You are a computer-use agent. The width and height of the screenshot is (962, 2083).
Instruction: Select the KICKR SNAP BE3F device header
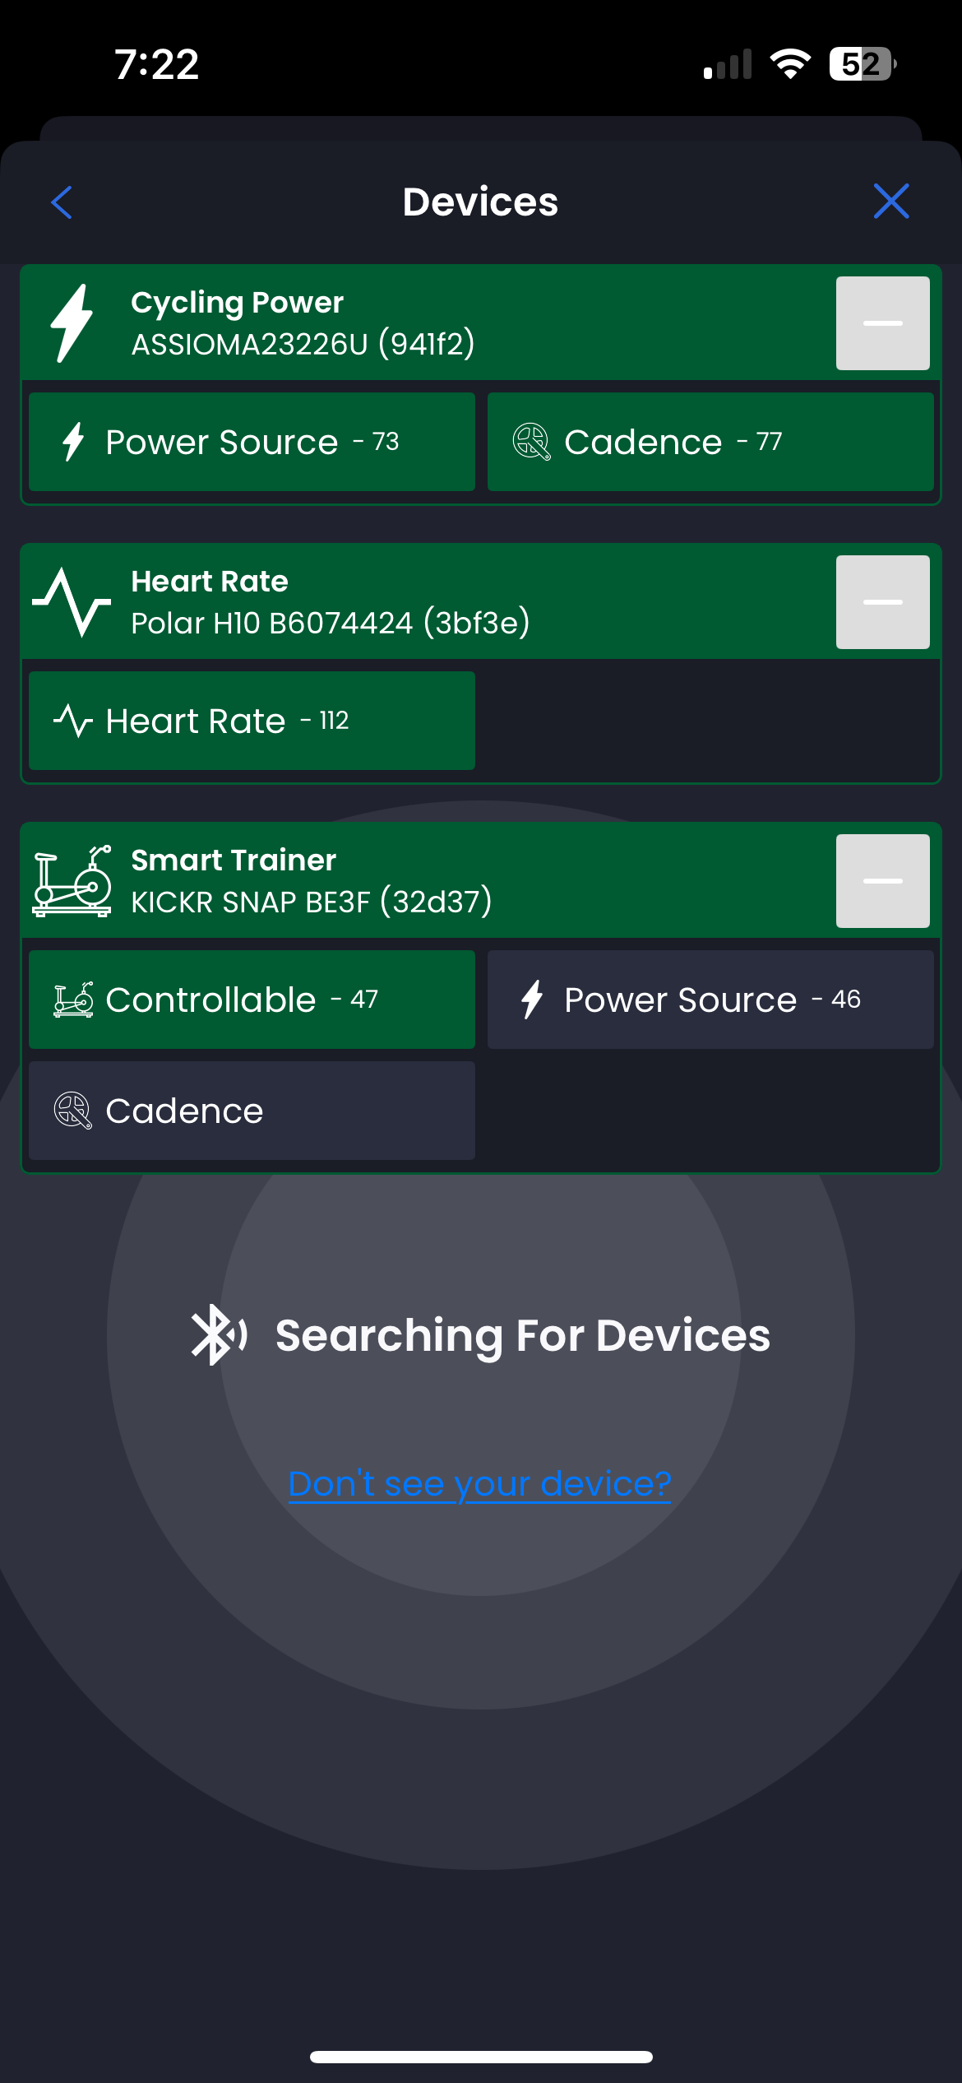coord(428,881)
